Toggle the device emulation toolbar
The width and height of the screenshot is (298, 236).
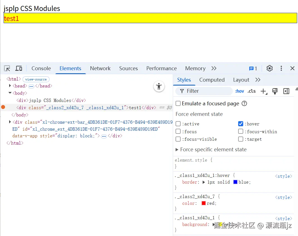18,68
